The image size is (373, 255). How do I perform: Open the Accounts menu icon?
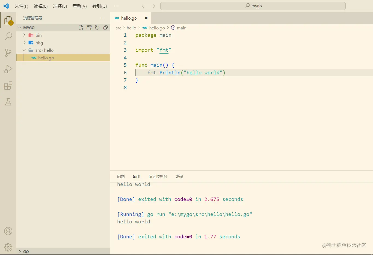[x=8, y=231]
